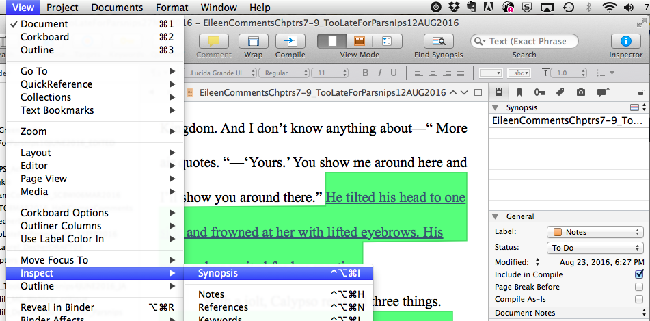The image size is (650, 321).
Task: Toggle italic formatting in format bar
Action: point(379,73)
